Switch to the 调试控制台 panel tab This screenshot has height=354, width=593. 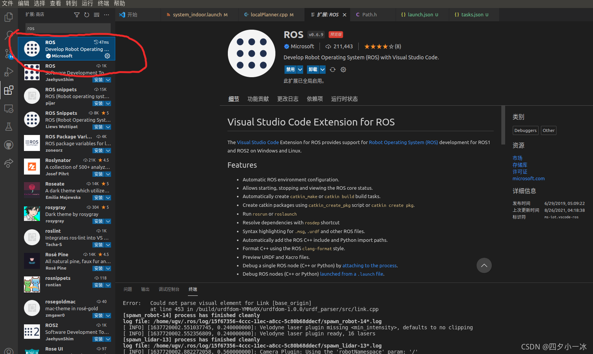coord(169,289)
